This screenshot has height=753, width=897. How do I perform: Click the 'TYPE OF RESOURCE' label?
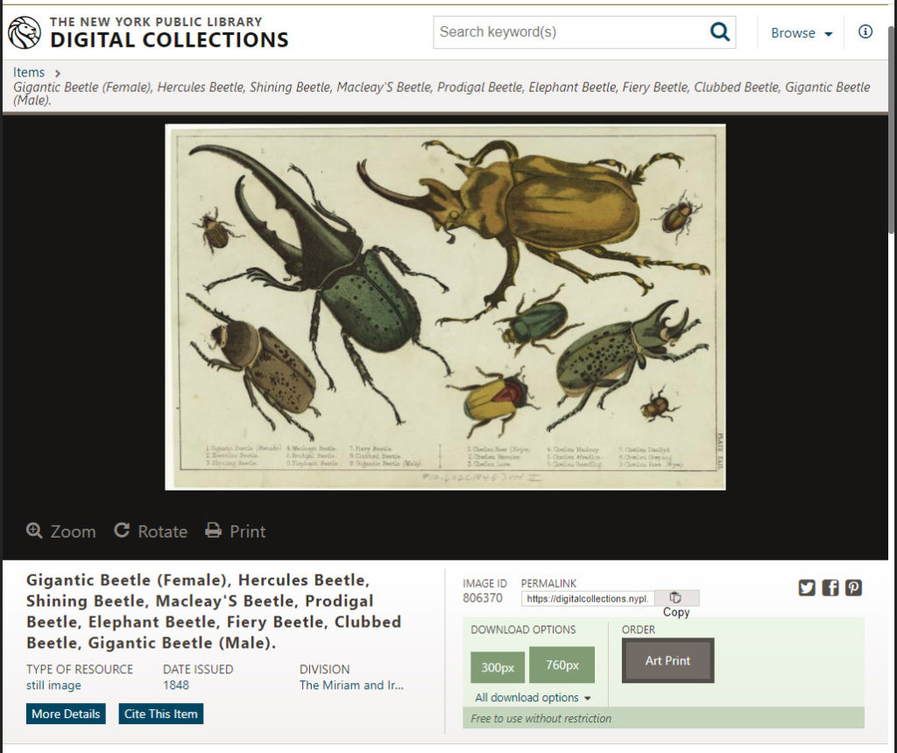click(x=80, y=669)
